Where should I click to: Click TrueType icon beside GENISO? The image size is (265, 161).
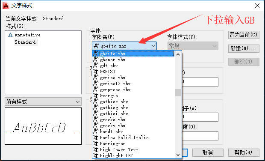pyautogui.click(x=96, y=72)
